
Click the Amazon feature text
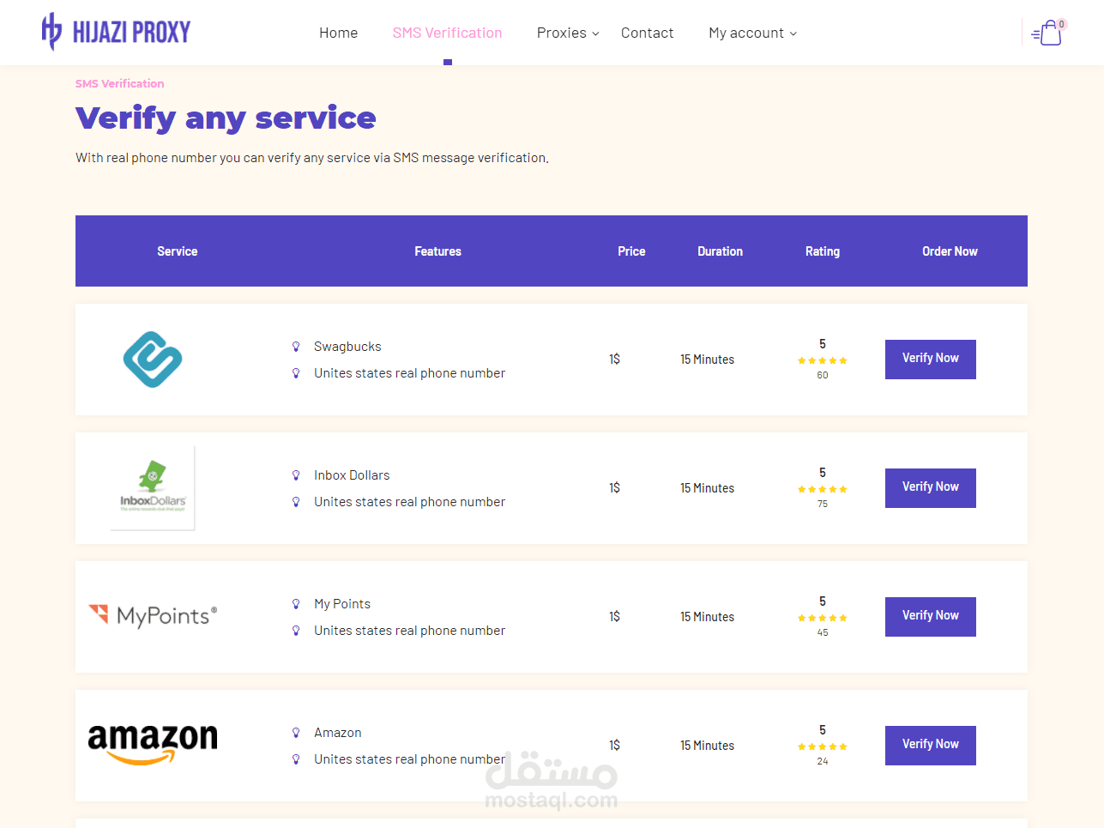(x=338, y=733)
